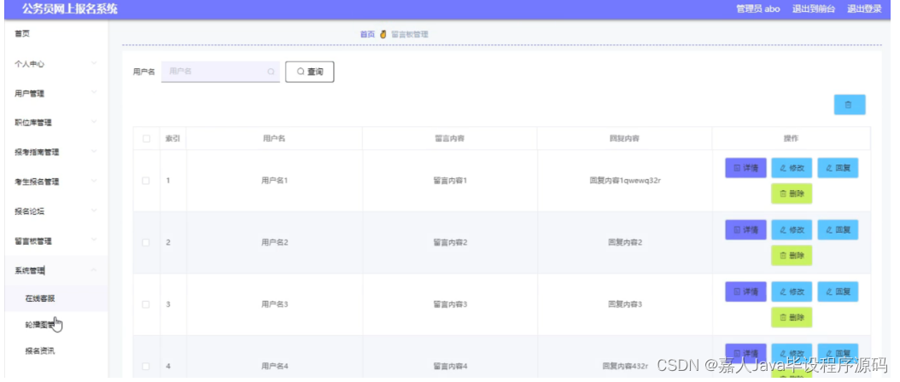This screenshot has height=382, width=900.
Task: Click the 用户名 column header
Action: click(x=274, y=139)
